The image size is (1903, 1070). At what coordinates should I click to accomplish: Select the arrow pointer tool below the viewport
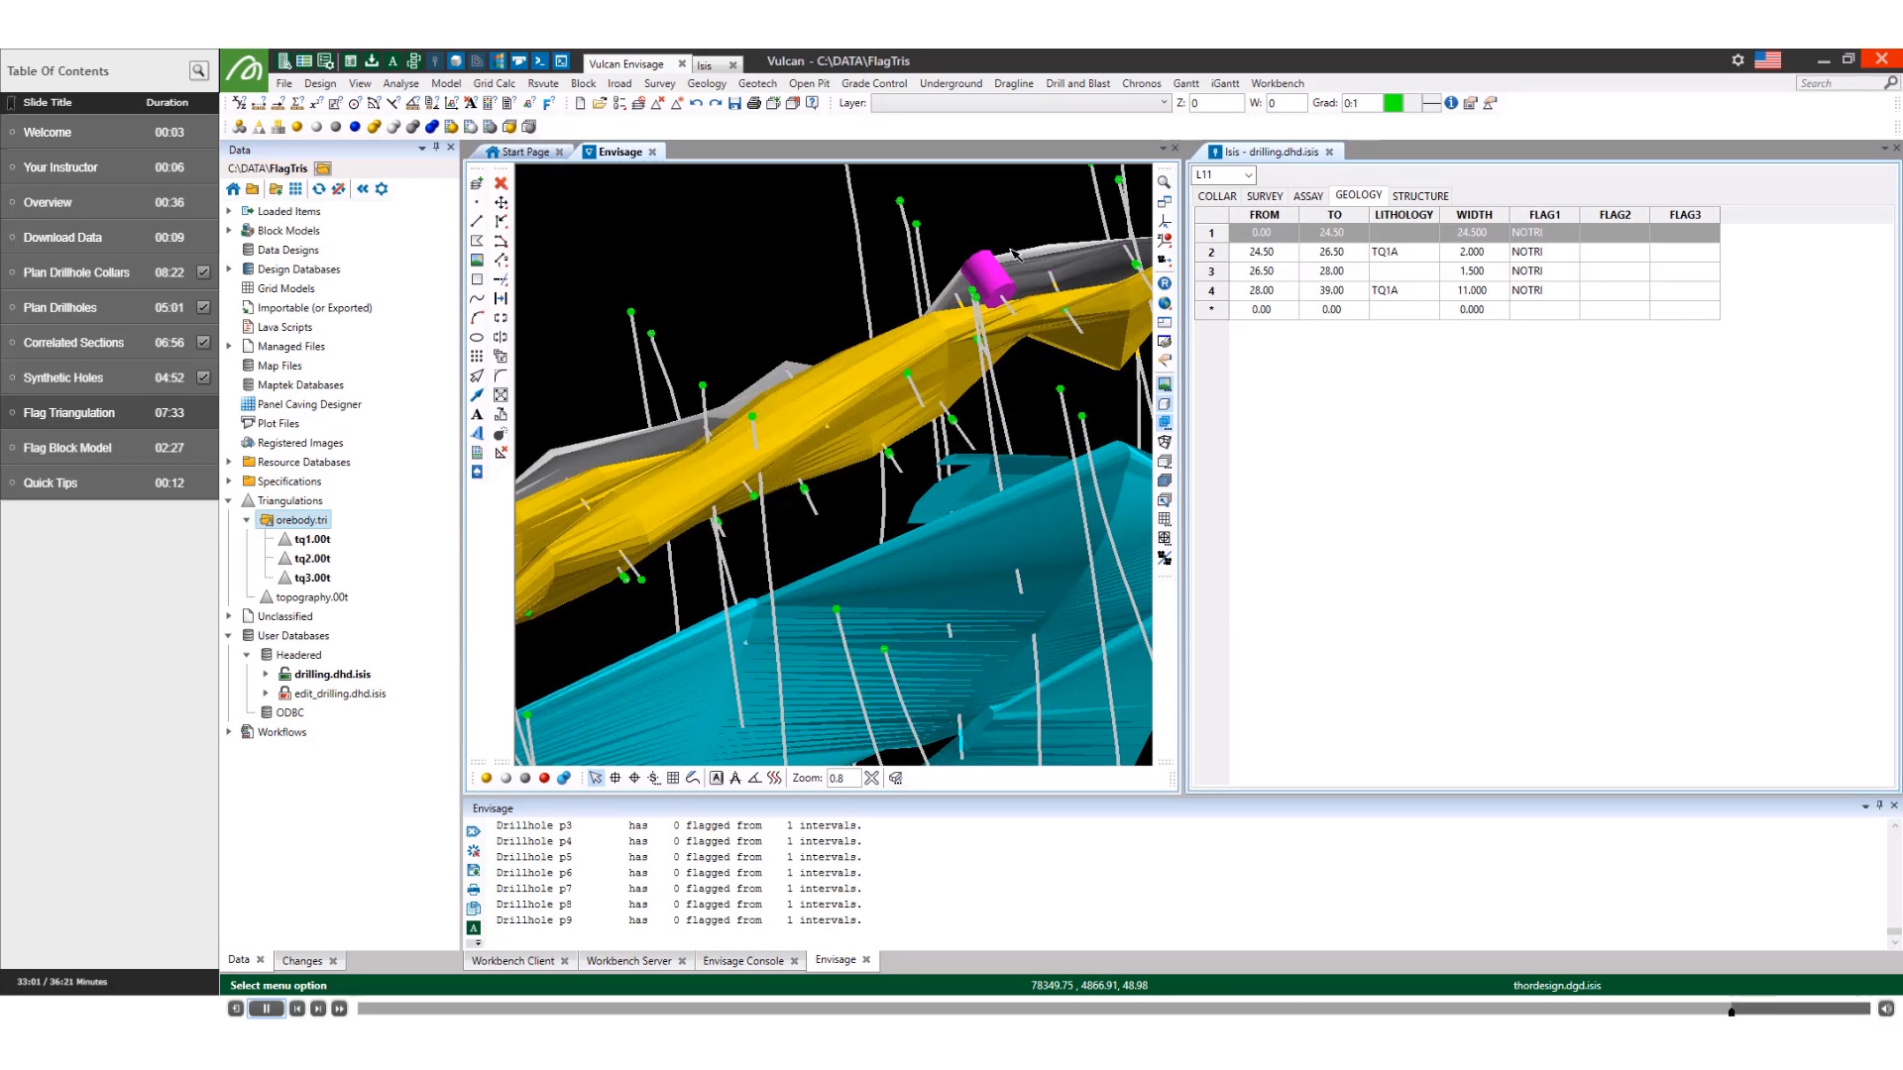tap(595, 778)
